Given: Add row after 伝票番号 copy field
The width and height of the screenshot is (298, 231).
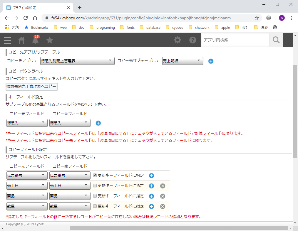Looking at the screenshot, I should (x=151, y=176).
